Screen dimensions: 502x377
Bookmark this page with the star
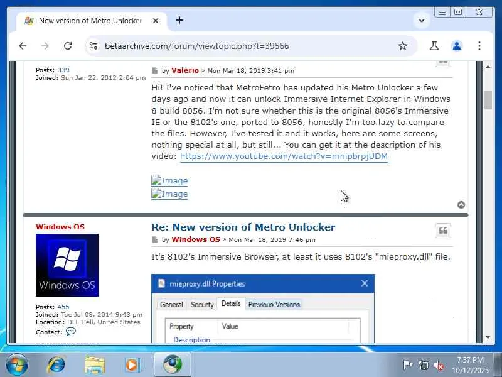(x=403, y=46)
